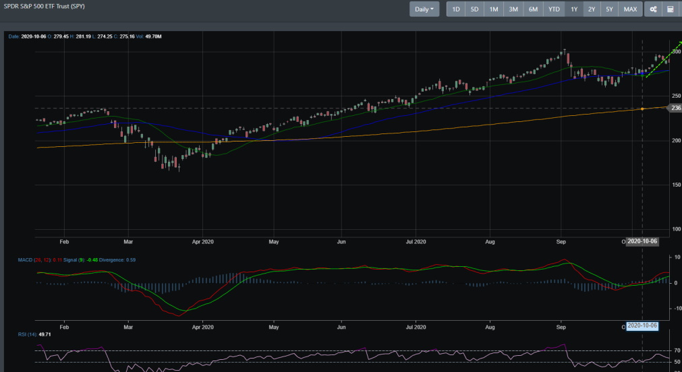Open the calculator tool icon

tap(671, 9)
